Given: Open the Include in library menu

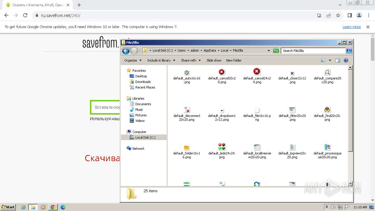Looking at the screenshot, I should 161,60.
